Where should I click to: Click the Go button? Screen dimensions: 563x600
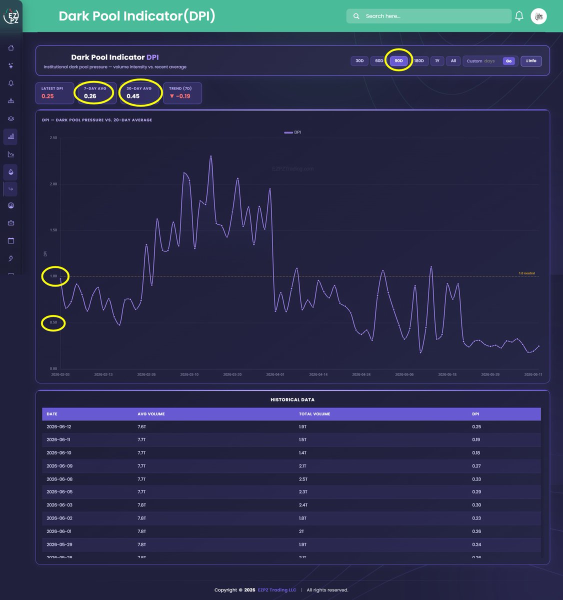click(508, 61)
